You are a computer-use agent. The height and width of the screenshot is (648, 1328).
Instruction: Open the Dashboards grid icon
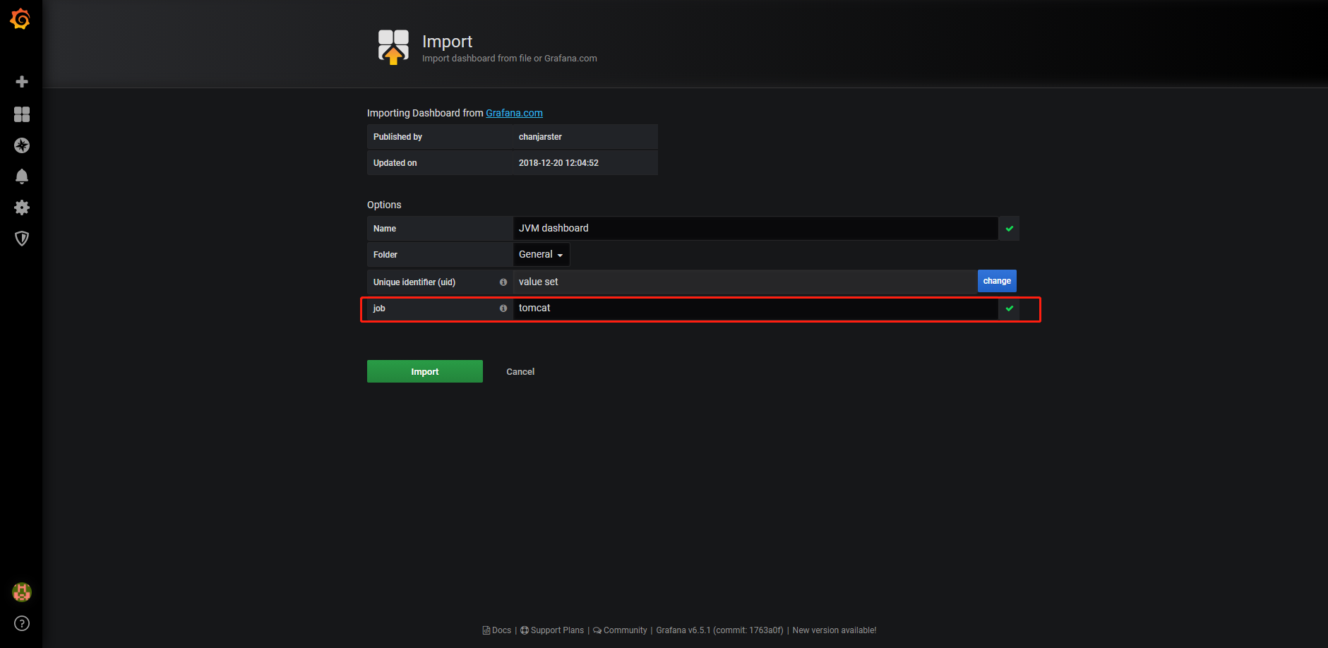click(x=22, y=114)
